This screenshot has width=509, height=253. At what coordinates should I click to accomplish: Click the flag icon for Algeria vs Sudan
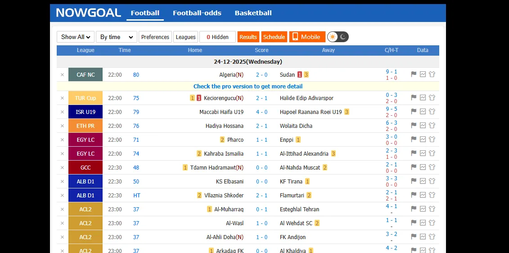click(414, 74)
